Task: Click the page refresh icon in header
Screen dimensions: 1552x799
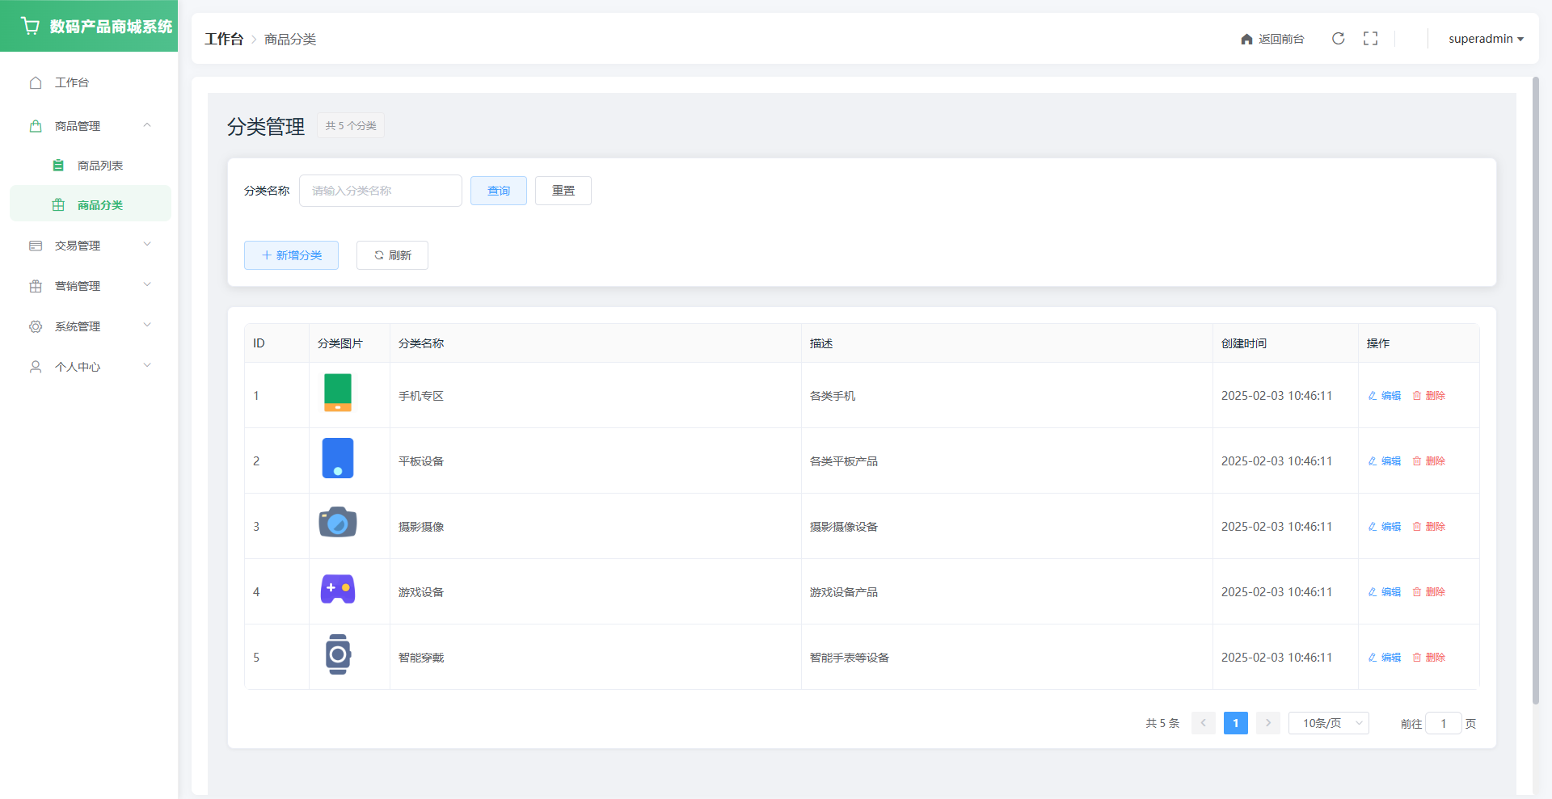Action: [x=1338, y=39]
